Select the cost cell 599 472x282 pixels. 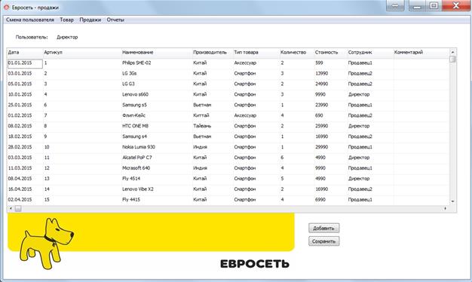pyautogui.click(x=330, y=63)
